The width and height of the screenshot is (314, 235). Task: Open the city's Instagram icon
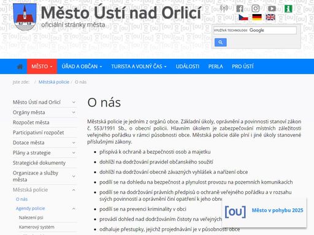pos(256,9)
